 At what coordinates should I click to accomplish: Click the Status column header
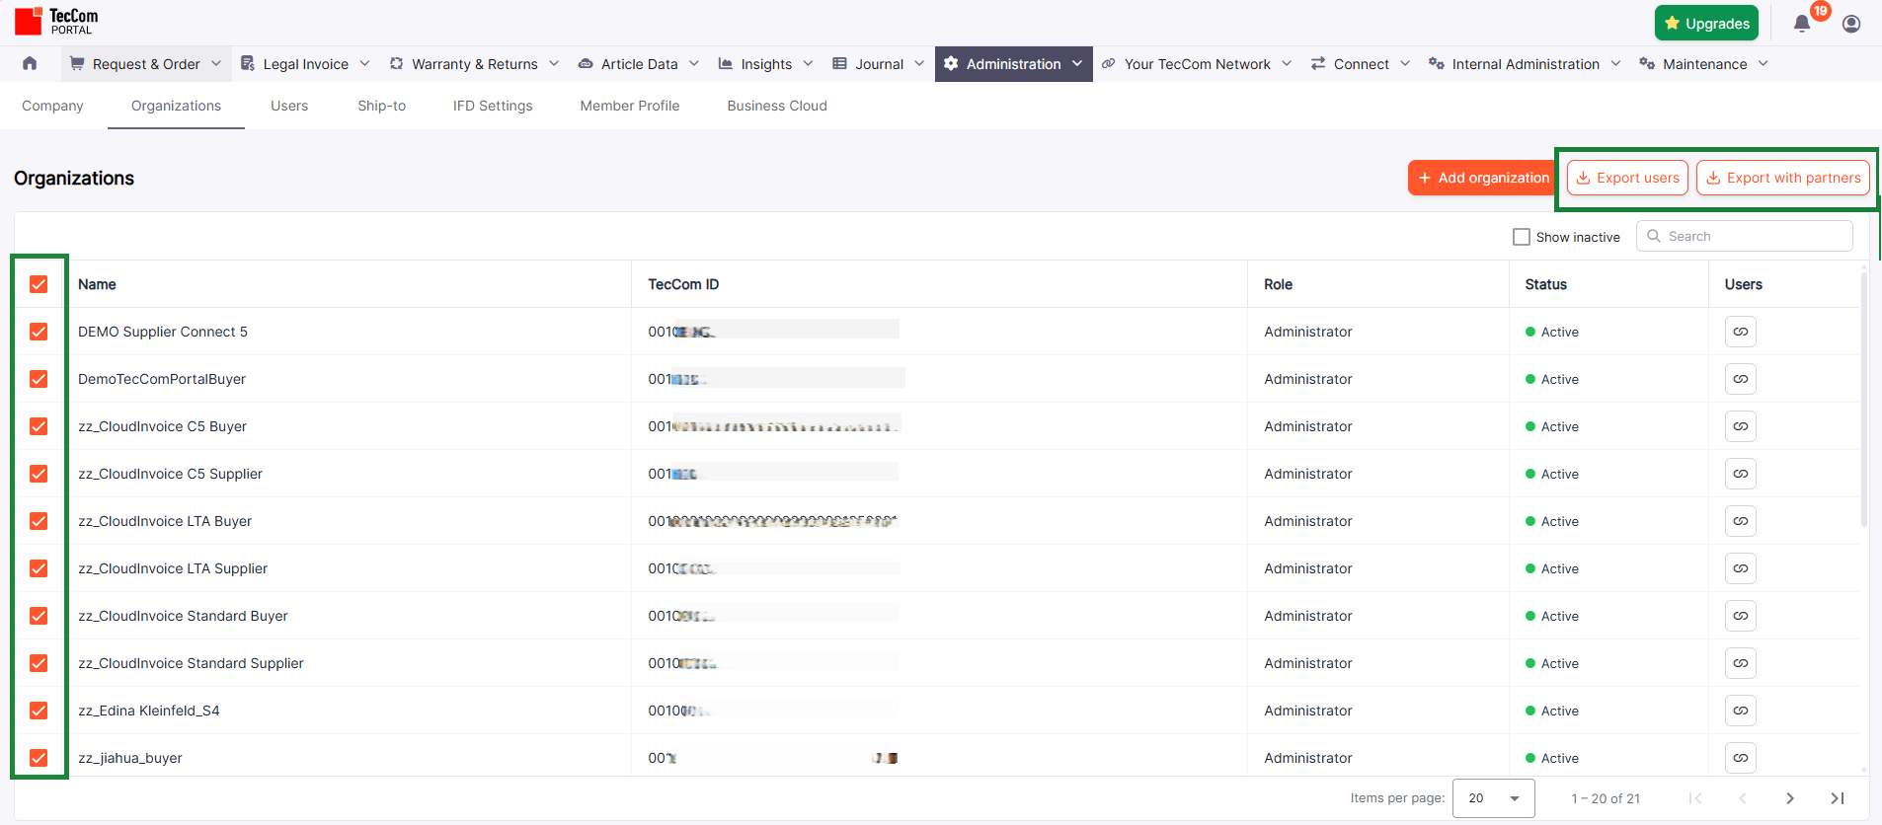pos(1545,284)
